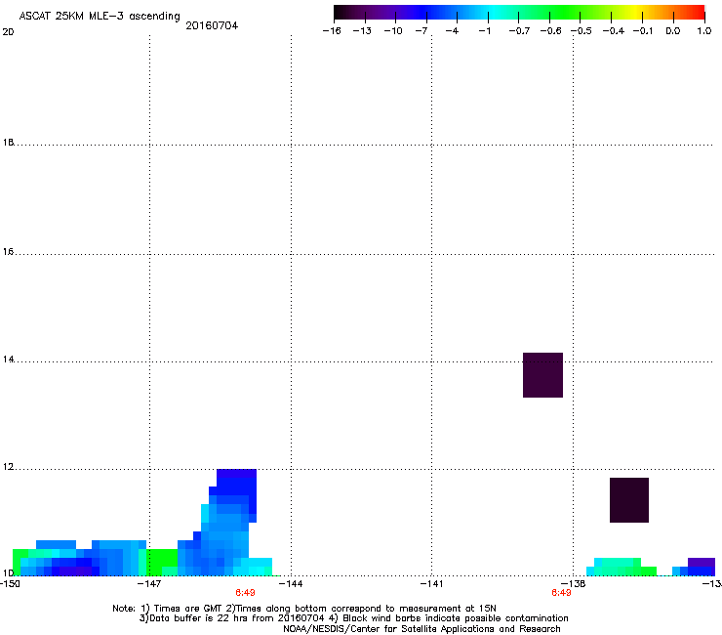Click the NOAA/NESDIS credit line

tap(421, 628)
